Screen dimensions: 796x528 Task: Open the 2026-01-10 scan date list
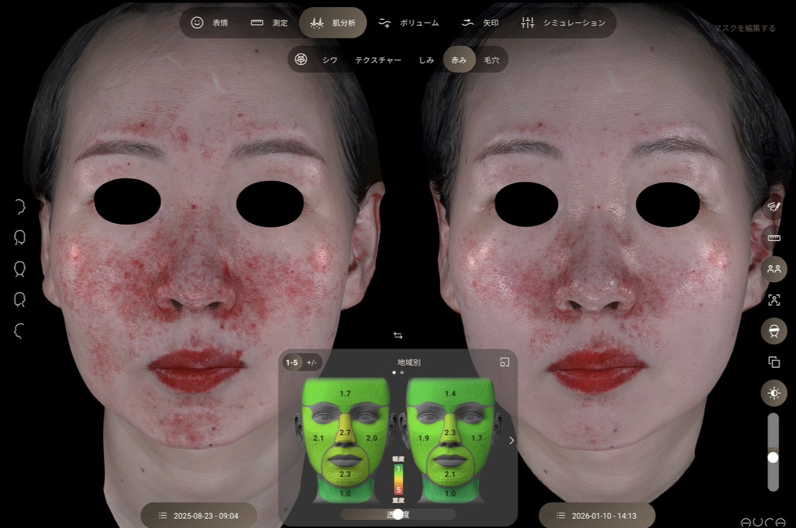[x=596, y=515]
